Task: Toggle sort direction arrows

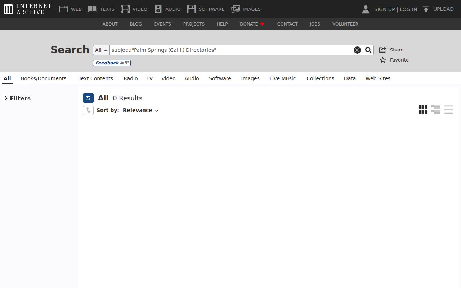Action: tap(88, 110)
